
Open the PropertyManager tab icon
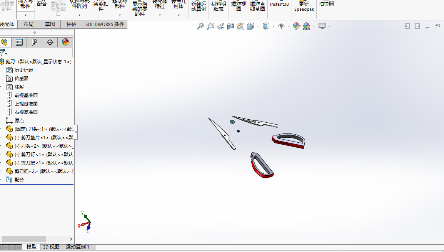(19, 42)
